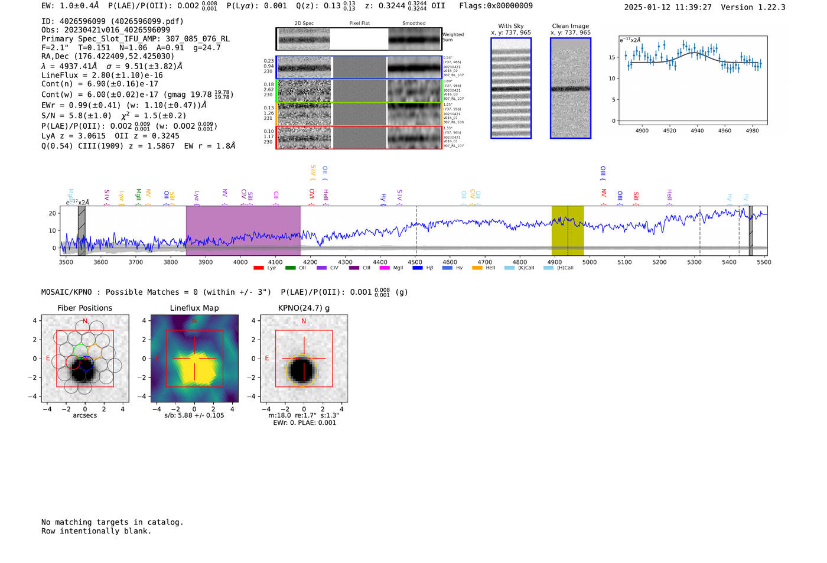Click the 'S/N = 5.8(±1.0)' value
Image resolution: width=827 pixels, height=563 pixels.
click(76, 116)
